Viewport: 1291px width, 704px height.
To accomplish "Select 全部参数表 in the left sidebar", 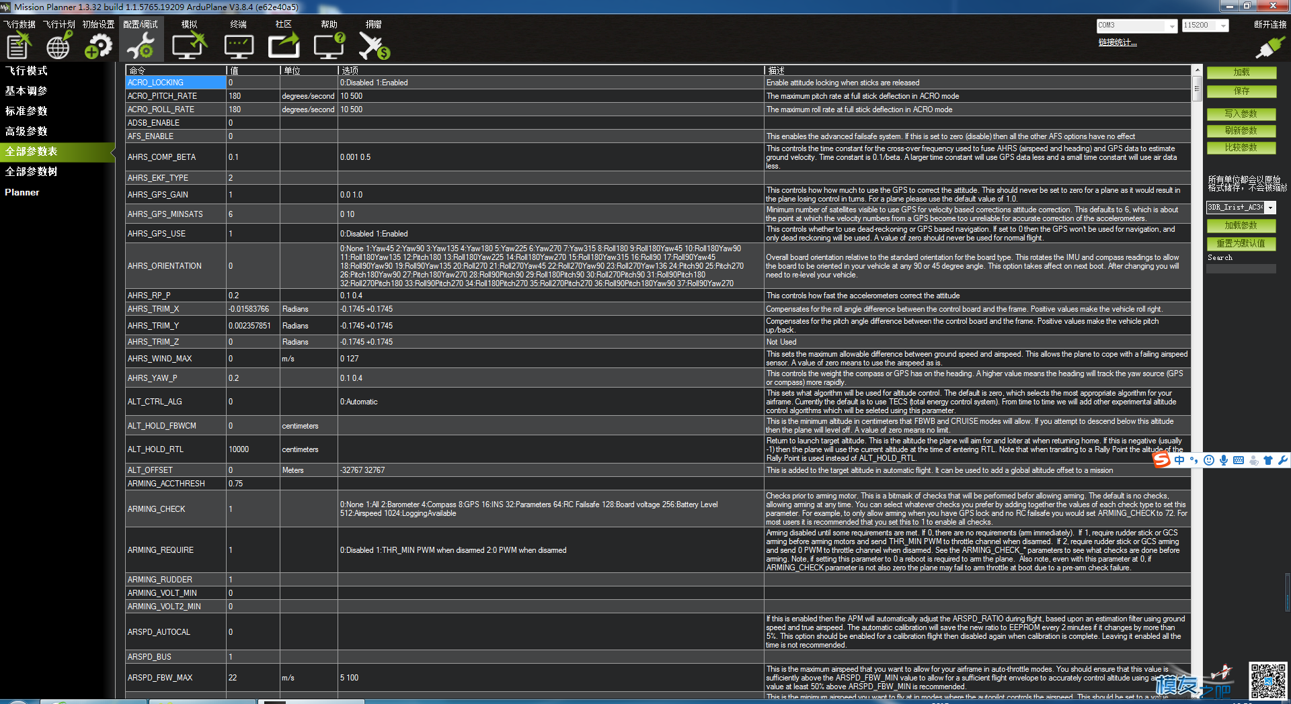I will click(58, 152).
